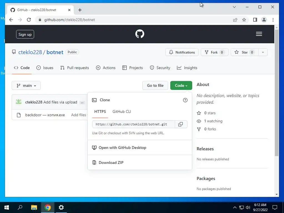This screenshot has width=284, height=213.
Task: Expand the Star lists dropdown arrow
Action: tap(263, 52)
